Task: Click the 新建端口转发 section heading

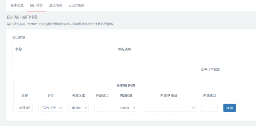Action: point(126,85)
